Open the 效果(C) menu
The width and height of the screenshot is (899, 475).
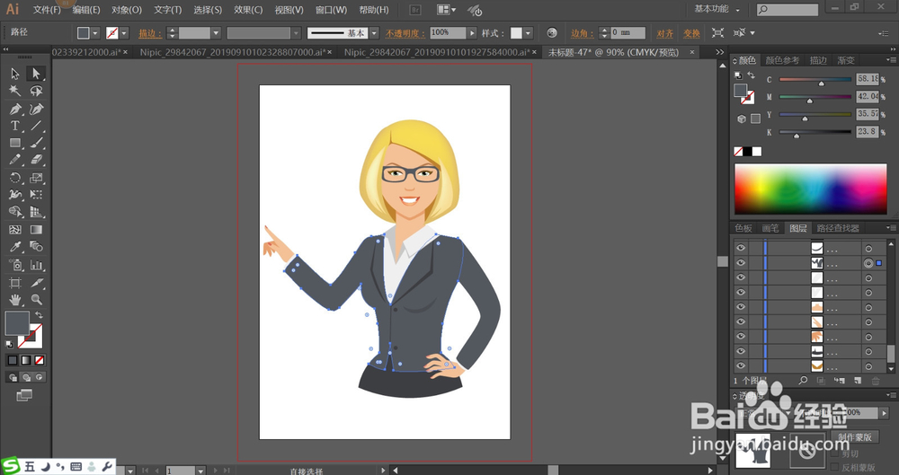pyautogui.click(x=248, y=10)
